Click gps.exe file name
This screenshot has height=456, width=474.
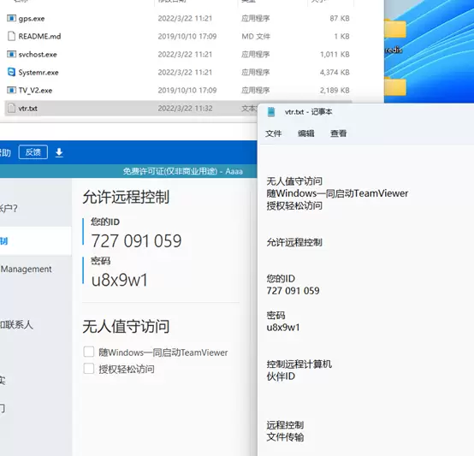click(32, 19)
